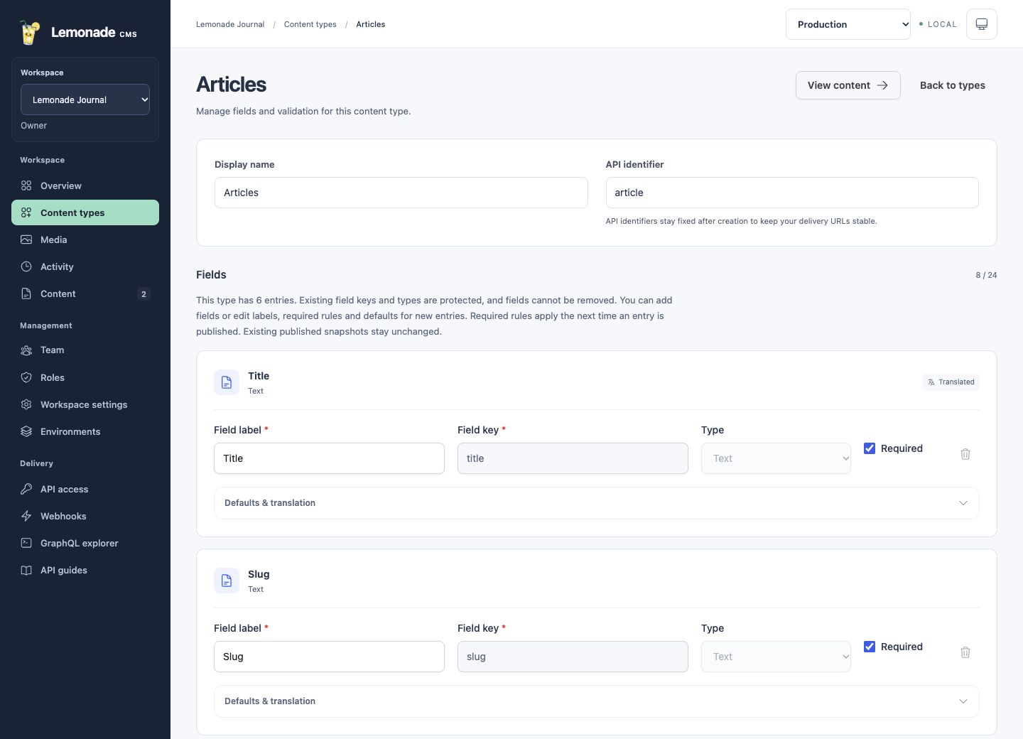
Task: Open Content types in the sidebar
Action: coord(85,212)
